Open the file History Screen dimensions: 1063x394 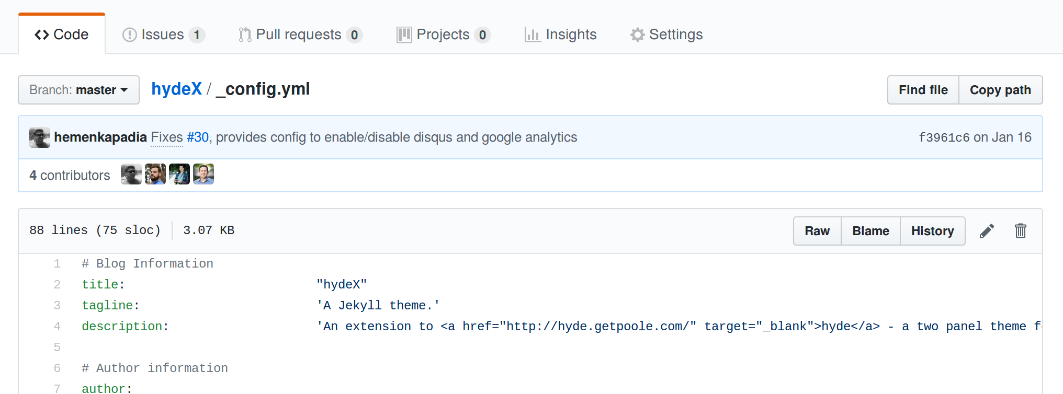pyautogui.click(x=933, y=231)
